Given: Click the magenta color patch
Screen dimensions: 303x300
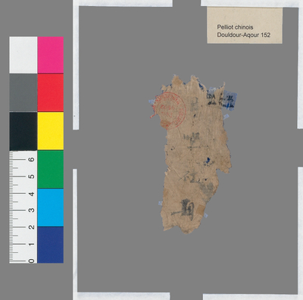Looking at the screenshot, I should (x=51, y=55).
